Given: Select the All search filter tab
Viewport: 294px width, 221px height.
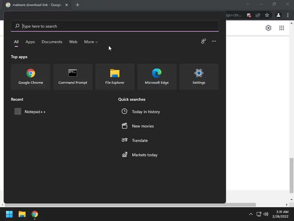Looking at the screenshot, I should tap(16, 42).
